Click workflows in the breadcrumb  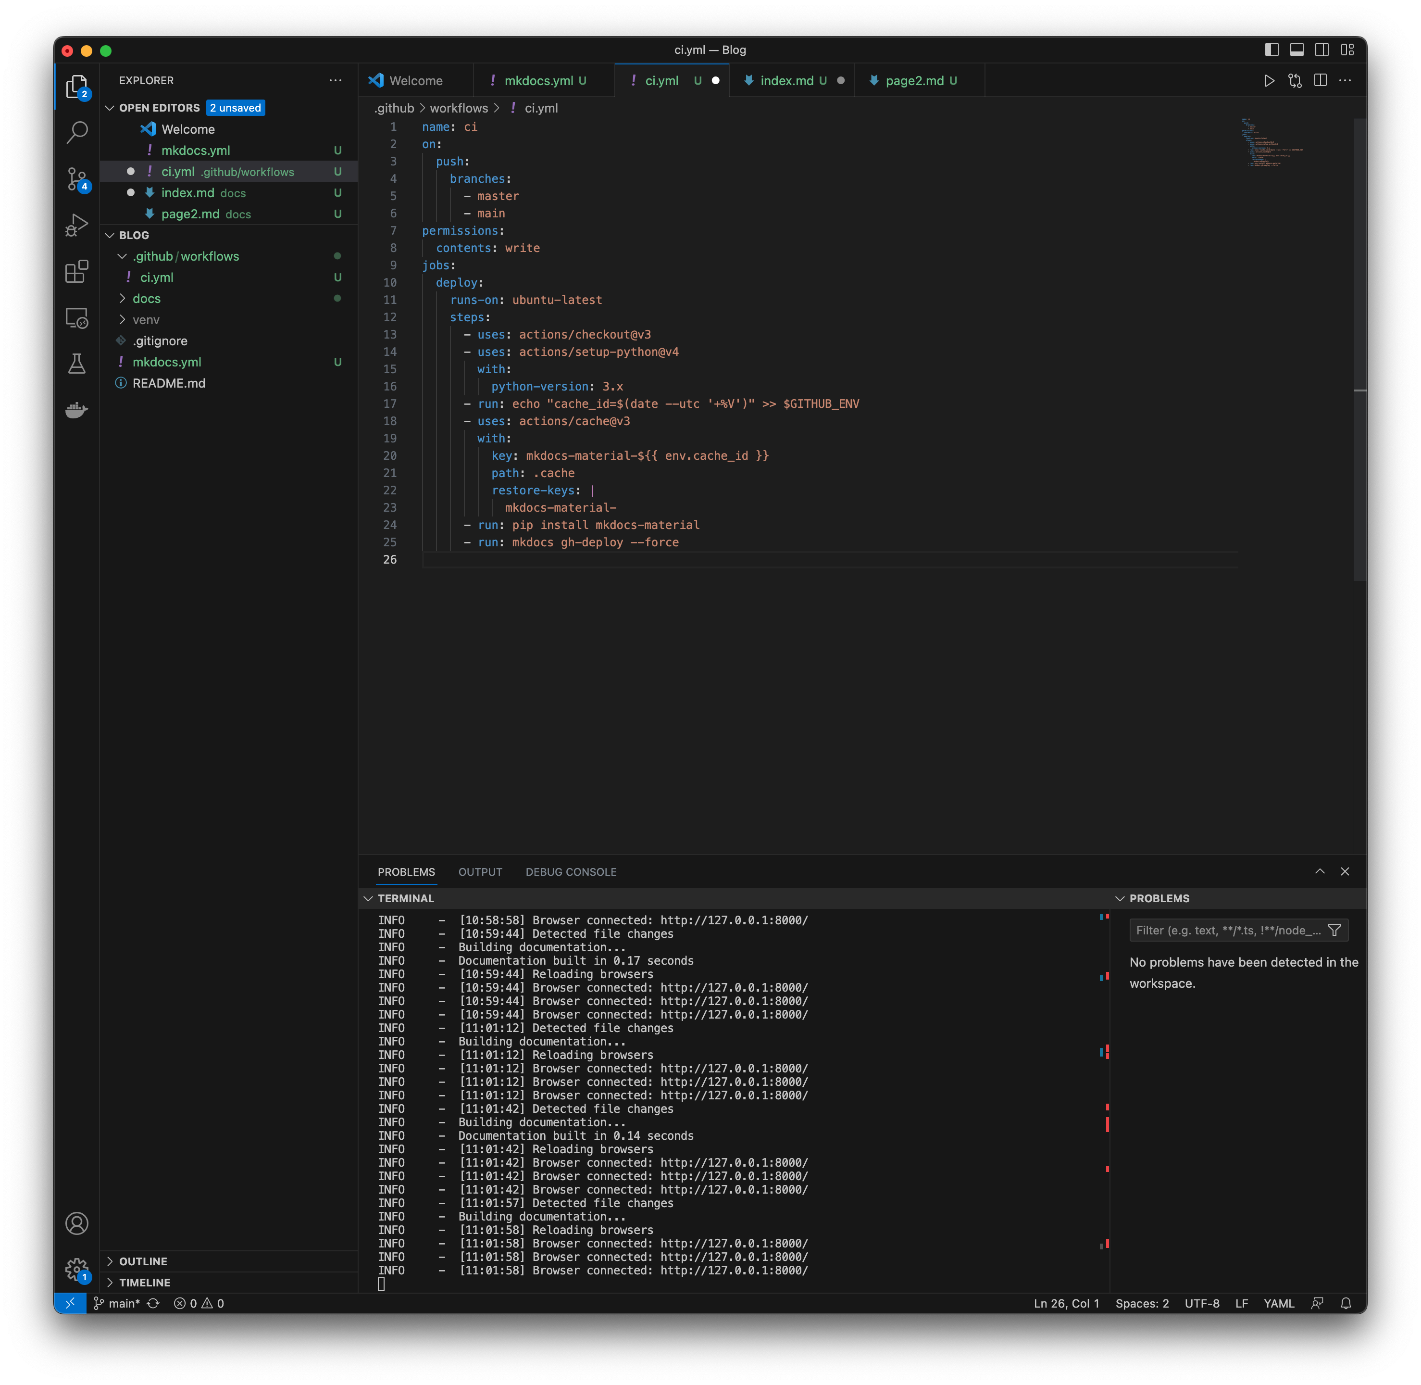459,108
